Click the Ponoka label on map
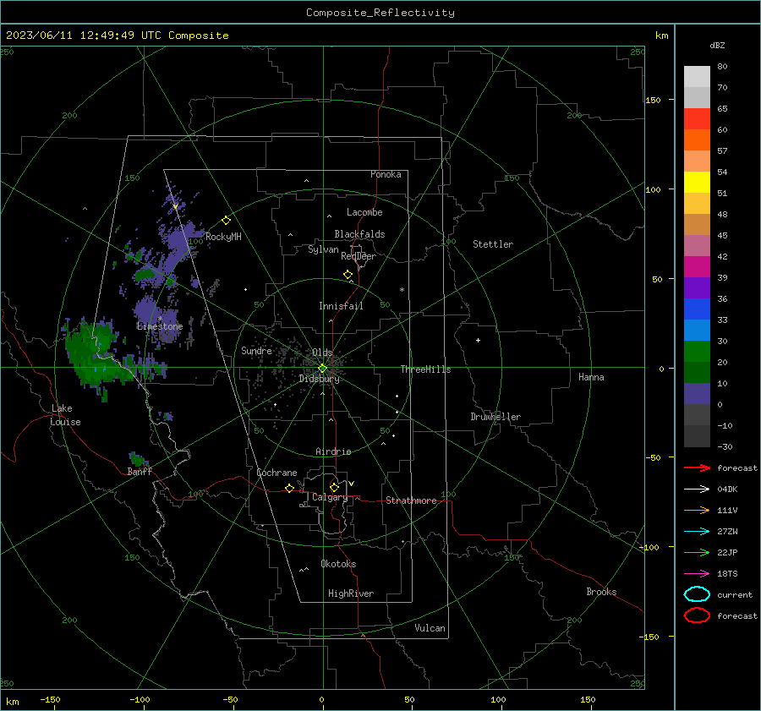Screen dimensions: 761x711 coord(386,174)
